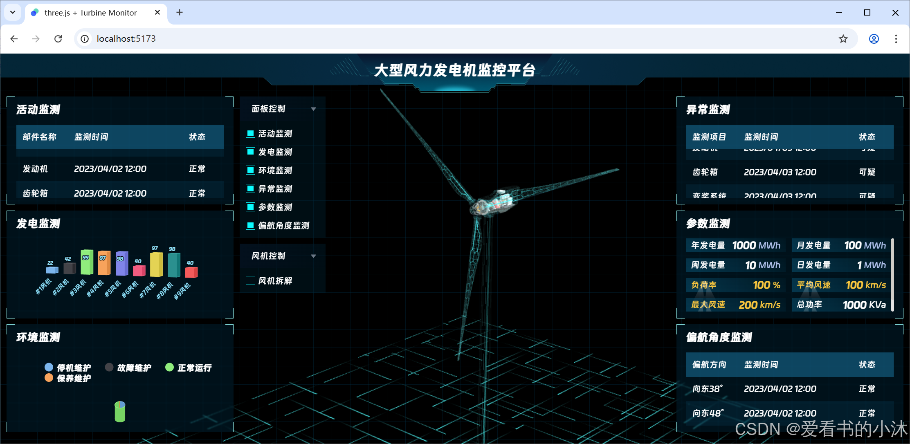Image resolution: width=910 pixels, height=444 pixels.
Task: Open the Chrome three-dot menu
Action: pos(896,39)
